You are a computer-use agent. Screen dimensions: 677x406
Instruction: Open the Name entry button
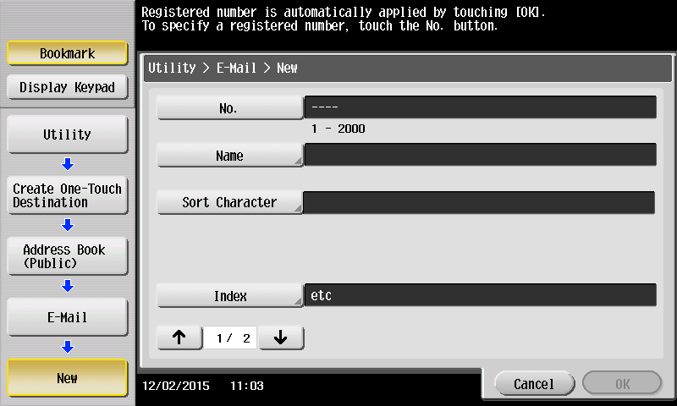point(229,156)
